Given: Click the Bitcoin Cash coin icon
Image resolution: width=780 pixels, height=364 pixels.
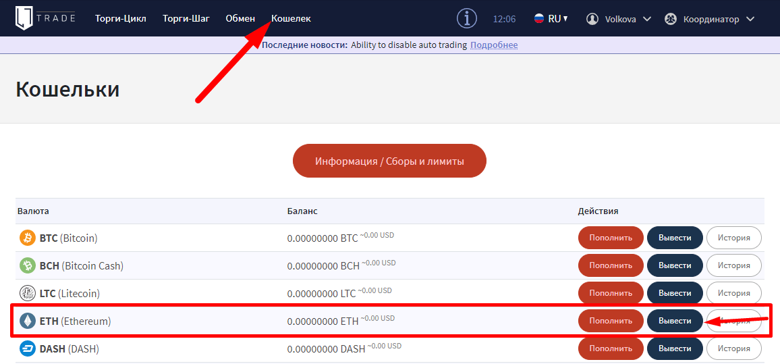Looking at the screenshot, I should pyautogui.click(x=28, y=265).
